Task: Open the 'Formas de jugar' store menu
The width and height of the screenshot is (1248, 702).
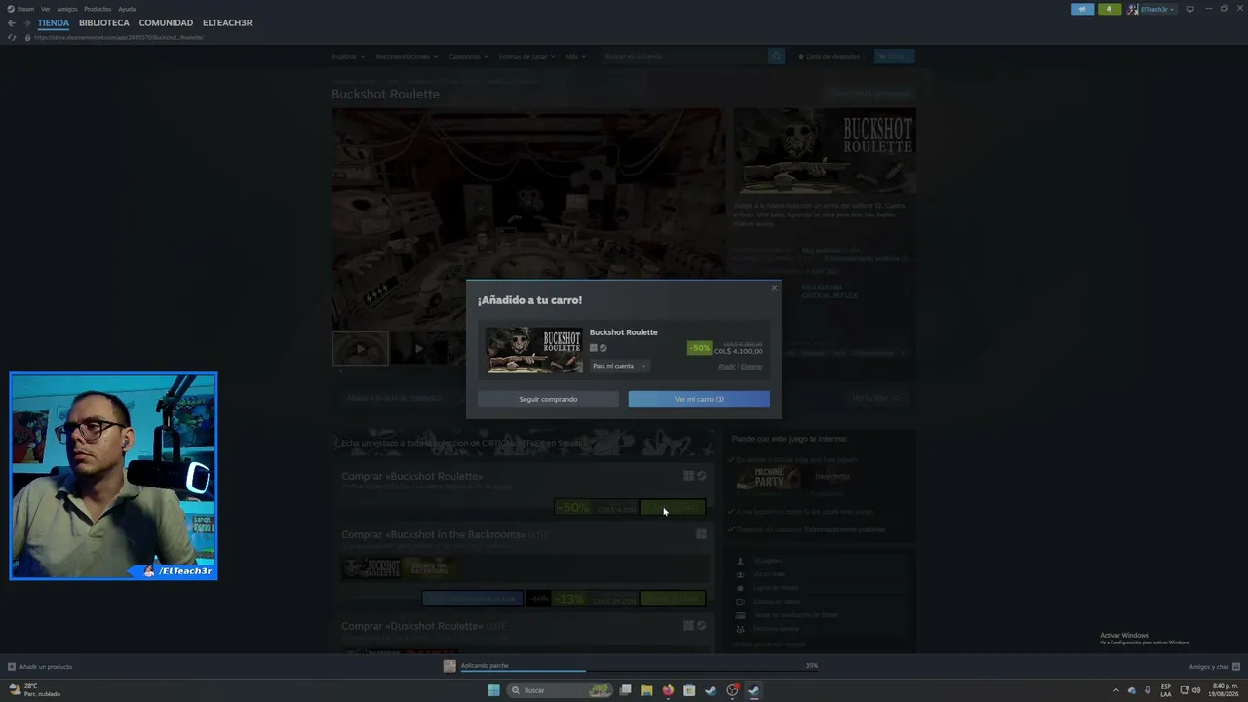Action: [x=526, y=57]
